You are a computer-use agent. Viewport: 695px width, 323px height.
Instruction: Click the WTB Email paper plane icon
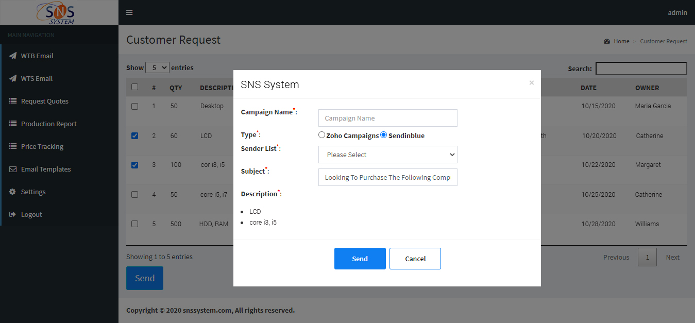click(13, 56)
